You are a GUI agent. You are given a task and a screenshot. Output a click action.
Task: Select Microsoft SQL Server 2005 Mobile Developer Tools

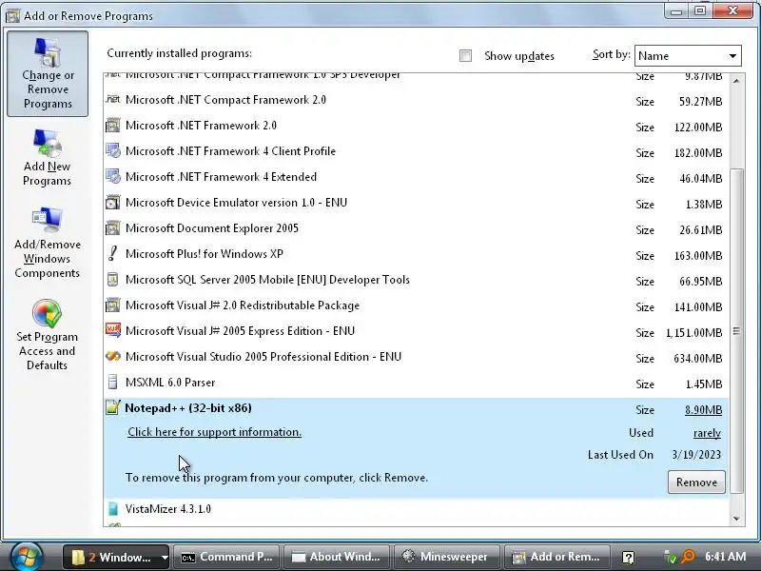[416, 280]
